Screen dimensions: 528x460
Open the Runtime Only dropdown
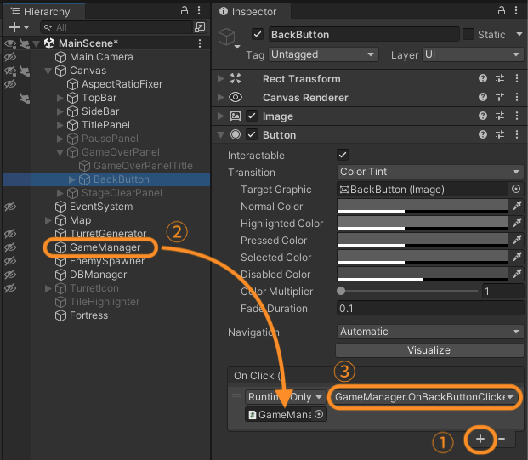(285, 397)
